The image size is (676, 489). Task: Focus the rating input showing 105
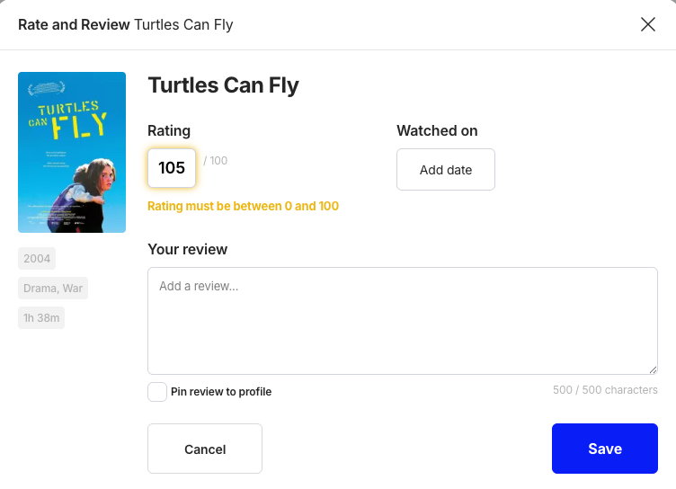click(172, 168)
